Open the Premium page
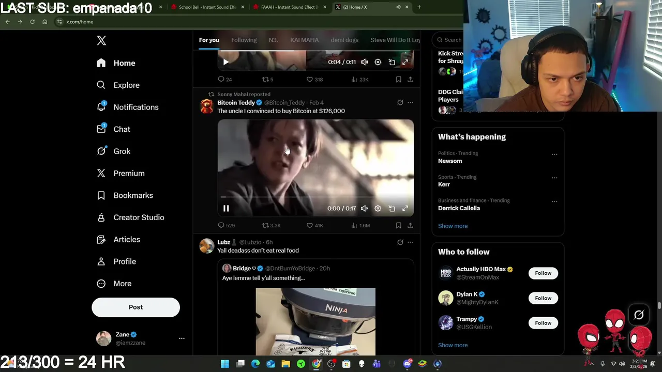The height and width of the screenshot is (372, 662). click(121, 174)
